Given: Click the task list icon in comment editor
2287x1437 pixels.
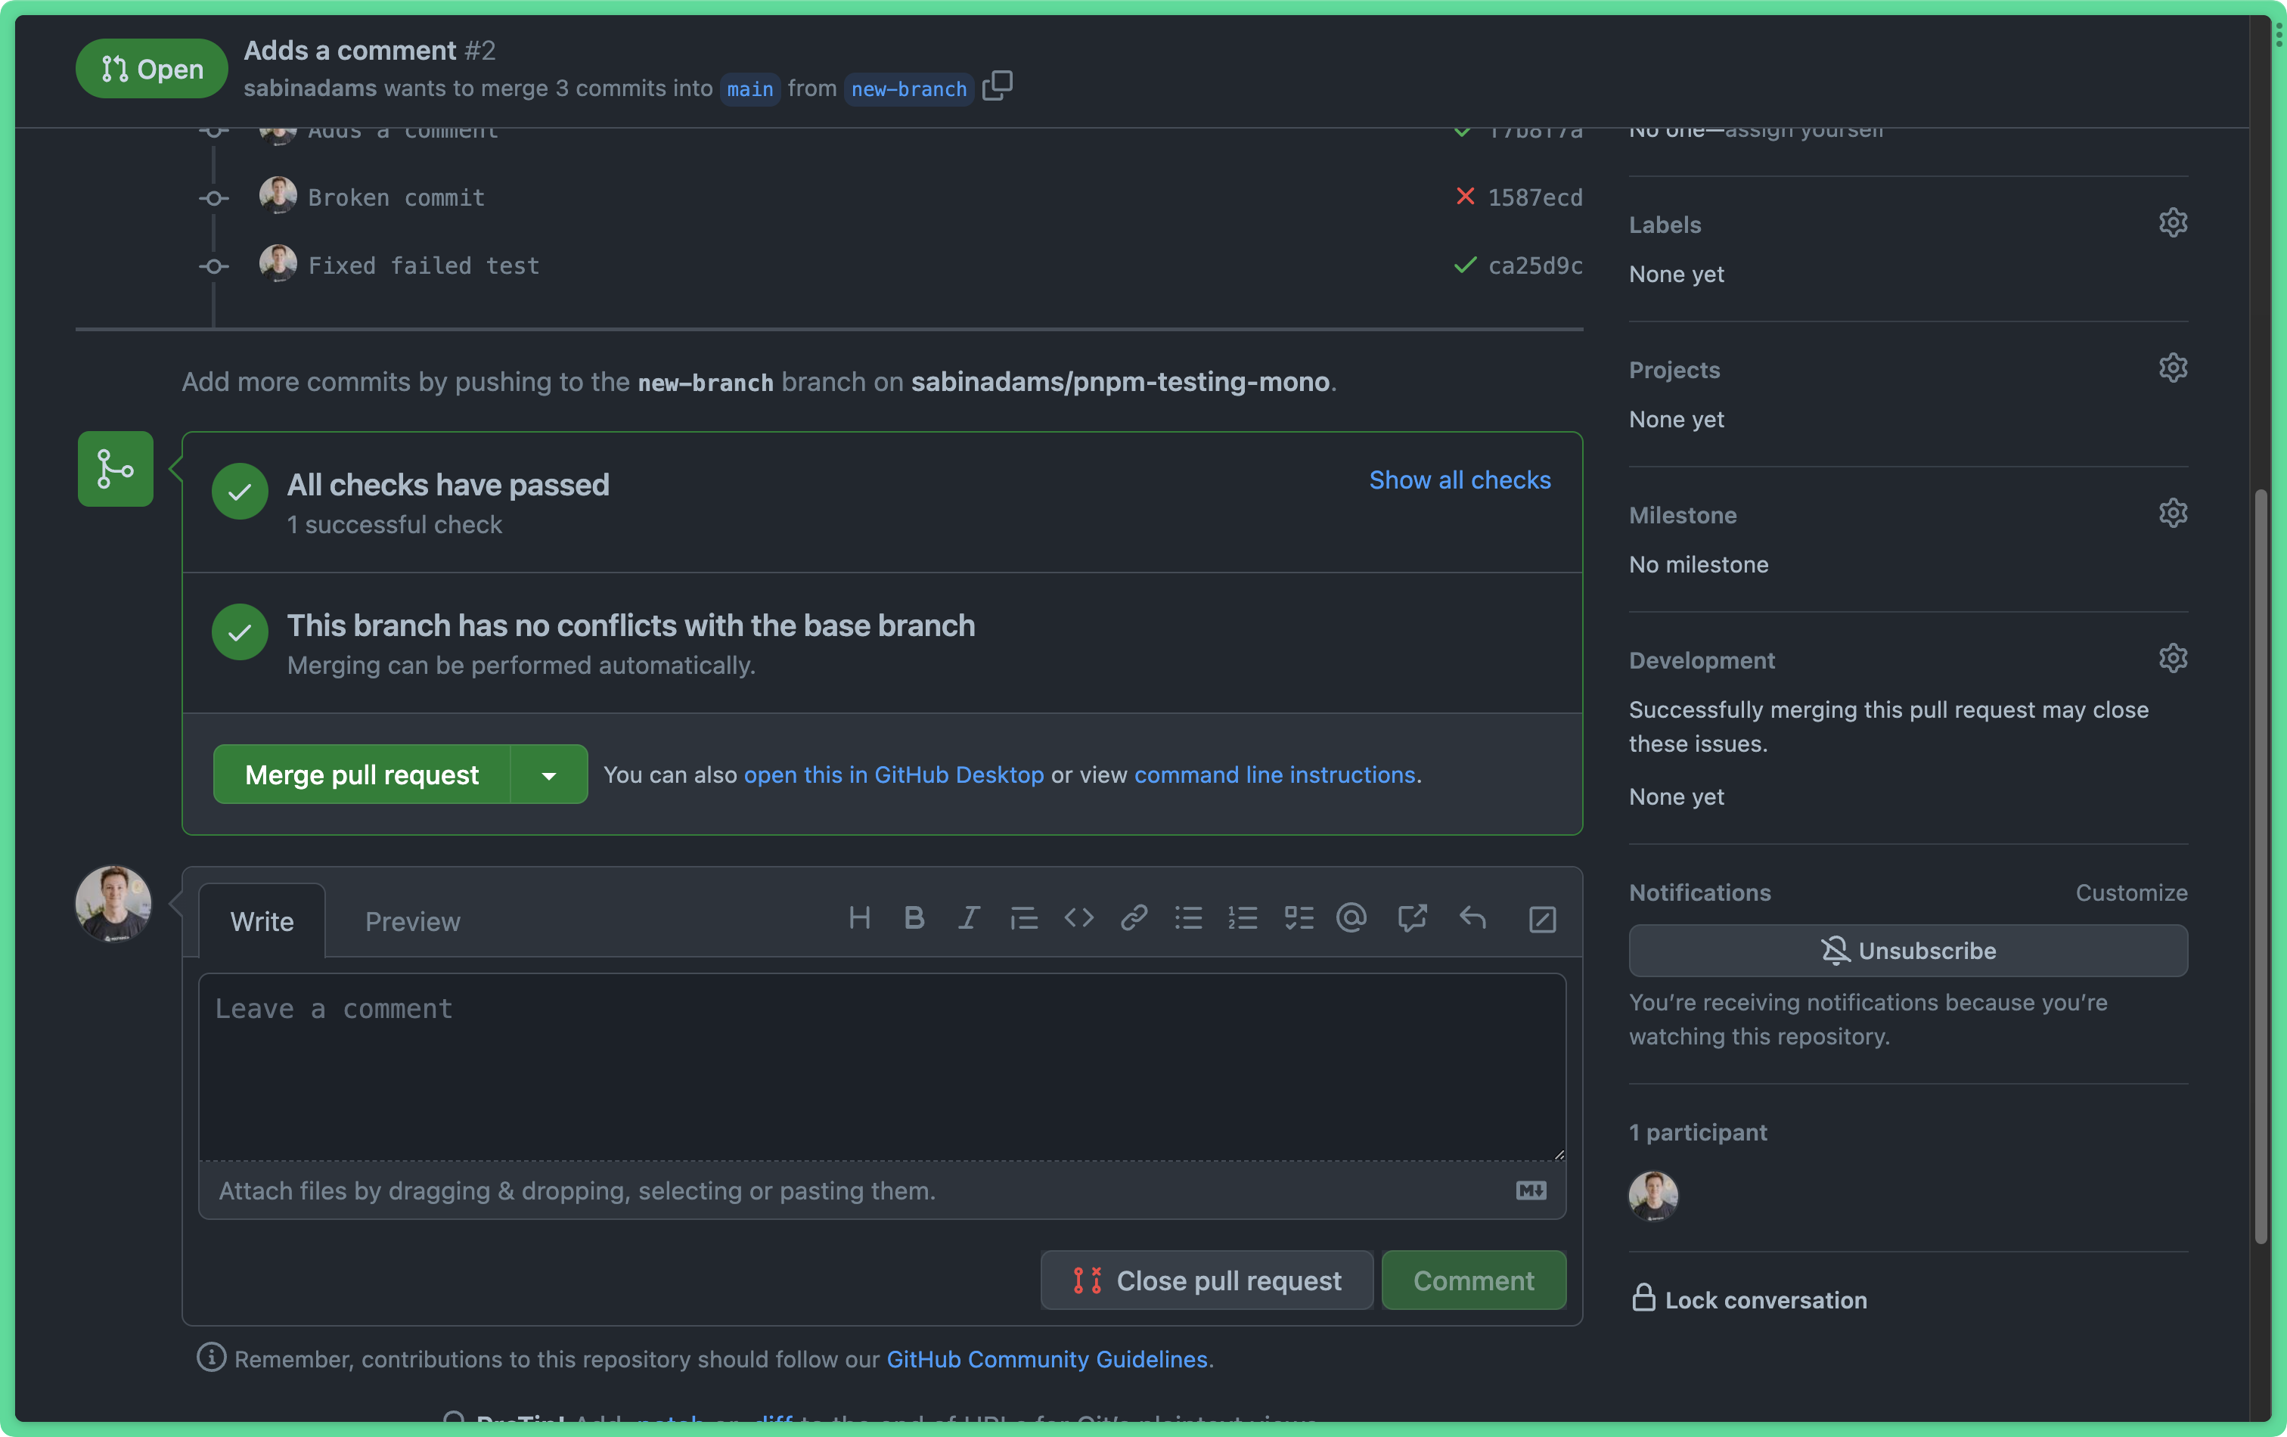Looking at the screenshot, I should click(1299, 919).
